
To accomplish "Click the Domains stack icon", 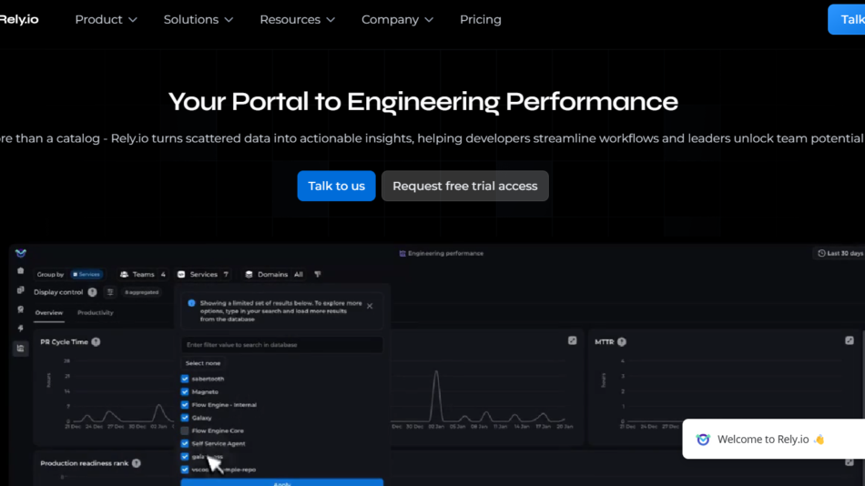I will [x=249, y=274].
